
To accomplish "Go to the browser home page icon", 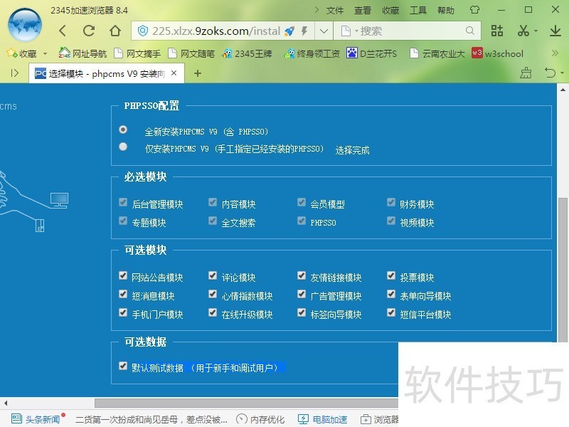I will coord(115,31).
